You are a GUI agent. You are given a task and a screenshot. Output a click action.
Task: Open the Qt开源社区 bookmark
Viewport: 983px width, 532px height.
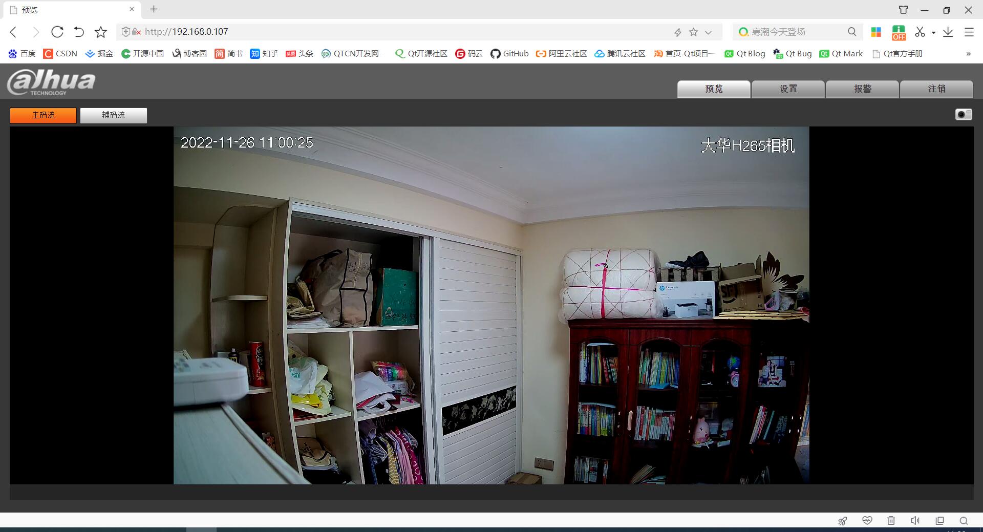pyautogui.click(x=421, y=53)
